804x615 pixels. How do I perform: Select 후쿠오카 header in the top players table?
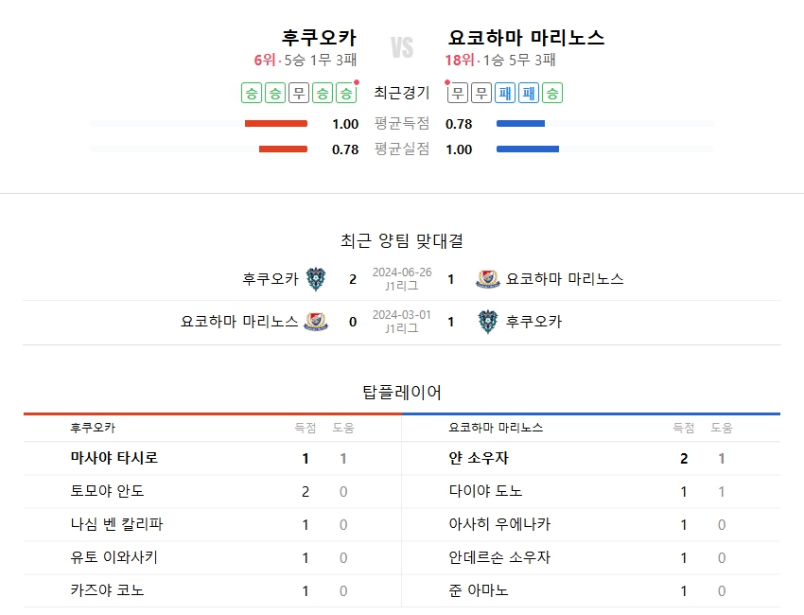coord(93,428)
